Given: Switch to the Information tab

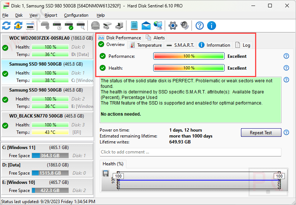Looking at the screenshot, I should 214,45.
